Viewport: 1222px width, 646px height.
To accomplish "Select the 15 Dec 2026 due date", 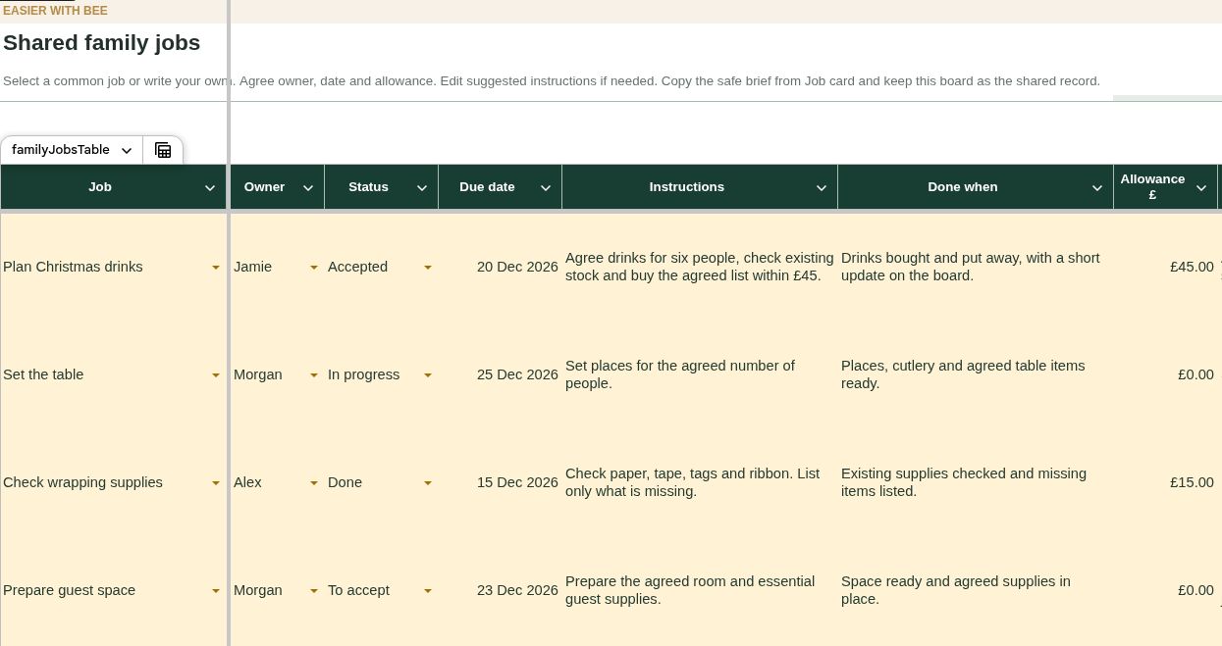I will (x=500, y=482).
